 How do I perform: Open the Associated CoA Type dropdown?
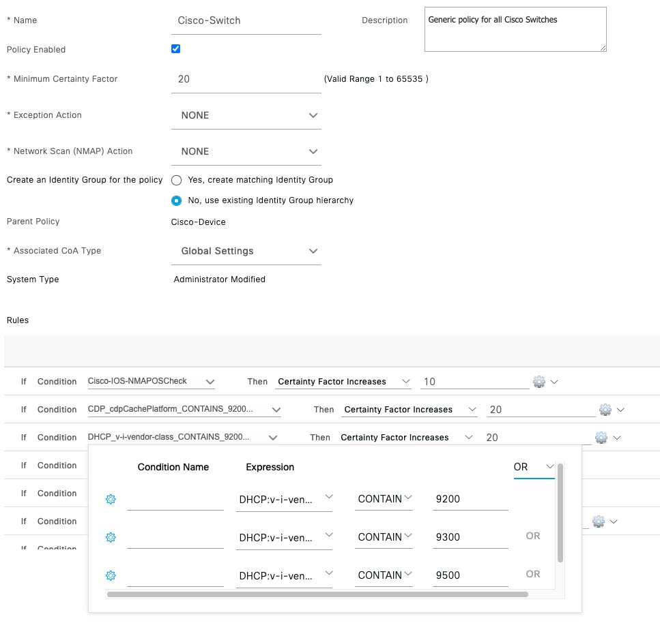click(x=246, y=252)
